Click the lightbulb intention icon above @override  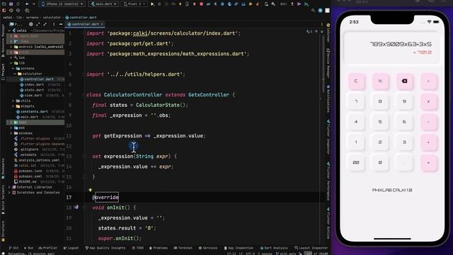tap(90, 190)
